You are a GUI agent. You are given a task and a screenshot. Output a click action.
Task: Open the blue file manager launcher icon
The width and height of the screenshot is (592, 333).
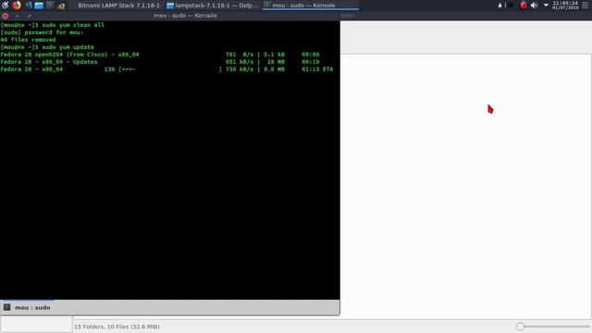[39, 6]
